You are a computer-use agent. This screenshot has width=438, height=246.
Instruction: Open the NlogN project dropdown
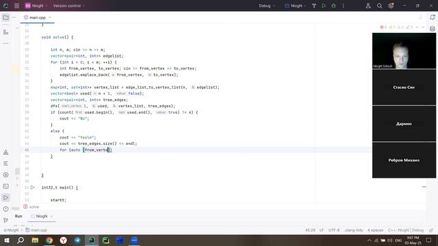36,5
